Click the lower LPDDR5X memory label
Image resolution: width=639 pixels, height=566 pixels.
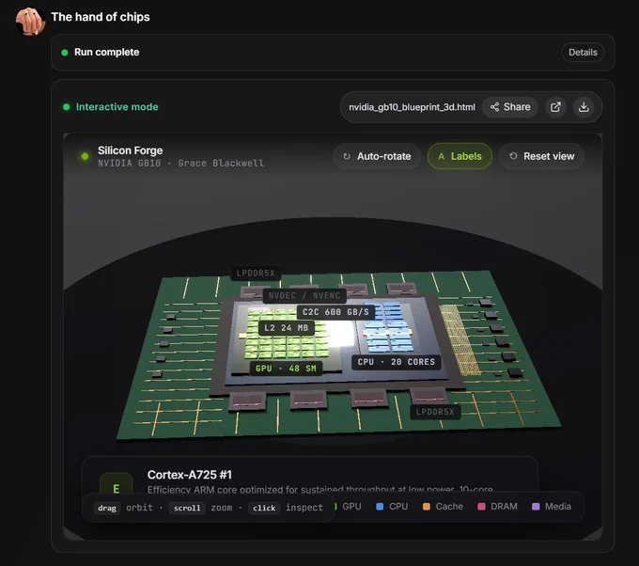(435, 412)
